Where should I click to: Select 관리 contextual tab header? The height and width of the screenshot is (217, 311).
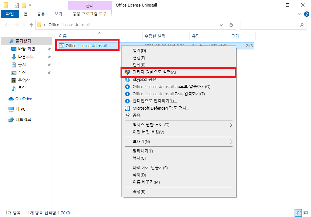tap(90, 5)
